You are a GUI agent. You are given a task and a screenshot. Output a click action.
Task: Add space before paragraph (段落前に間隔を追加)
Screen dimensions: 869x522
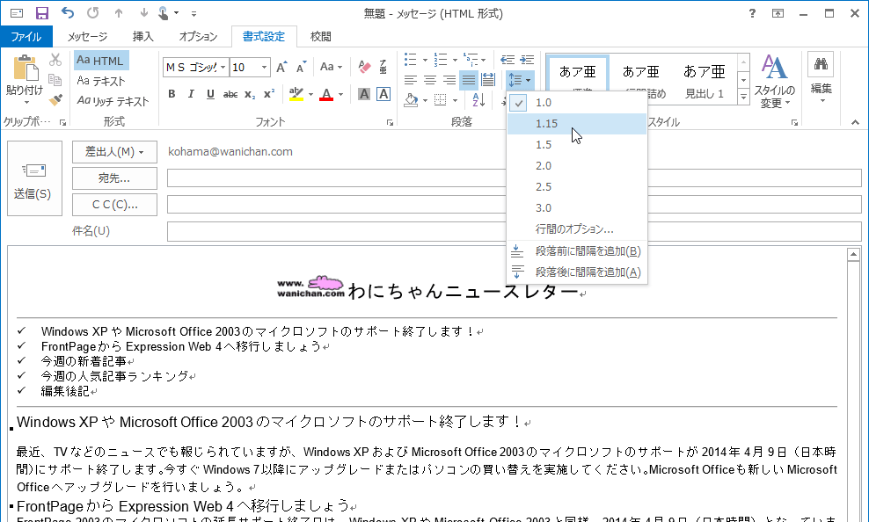click(x=577, y=251)
